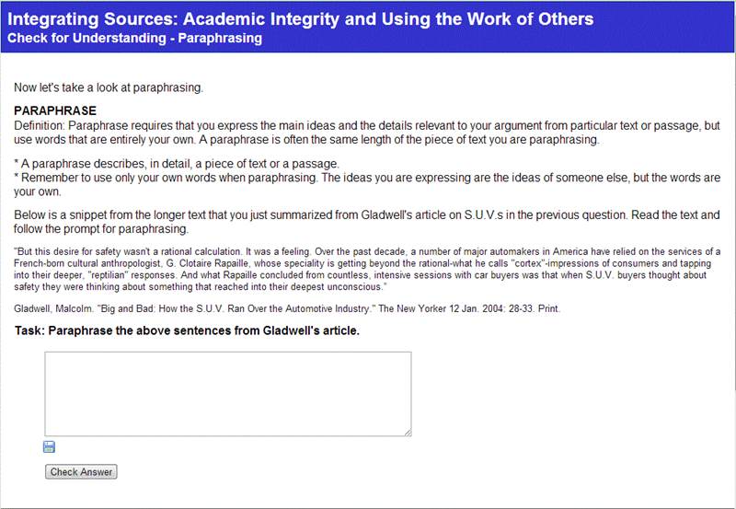Click the Task: Paraphrase the above sentences prompt
The image size is (736, 509).
(187, 330)
